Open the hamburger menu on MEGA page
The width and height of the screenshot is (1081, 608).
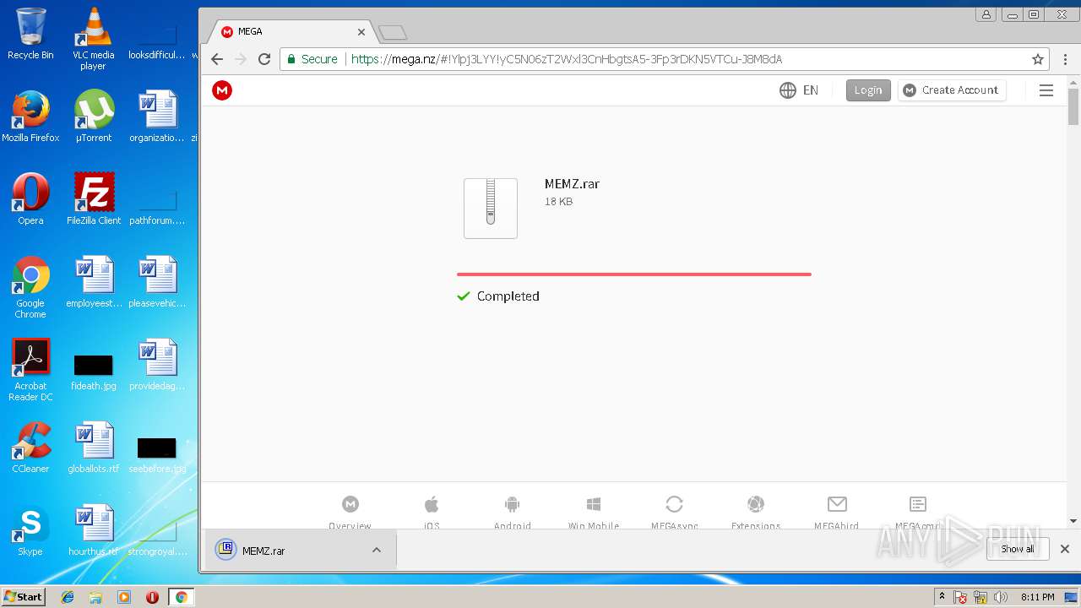click(1046, 90)
